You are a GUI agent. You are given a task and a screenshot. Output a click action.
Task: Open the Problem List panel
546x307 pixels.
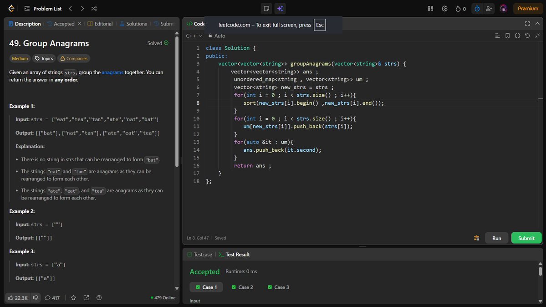[43, 8]
